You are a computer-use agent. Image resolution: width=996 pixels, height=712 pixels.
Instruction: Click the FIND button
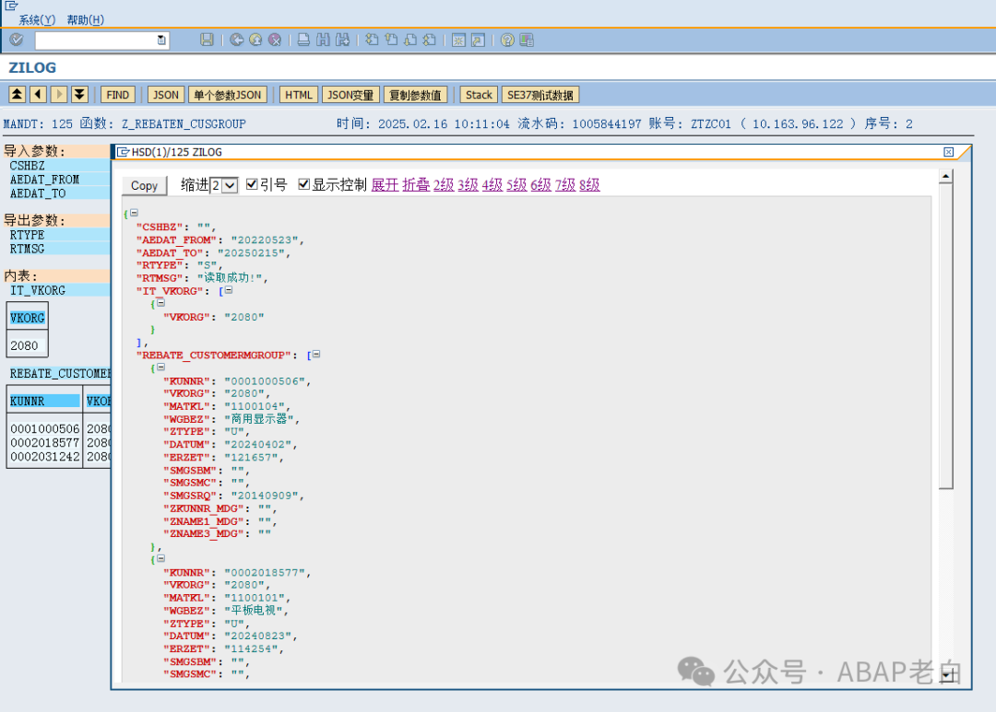[x=117, y=95]
